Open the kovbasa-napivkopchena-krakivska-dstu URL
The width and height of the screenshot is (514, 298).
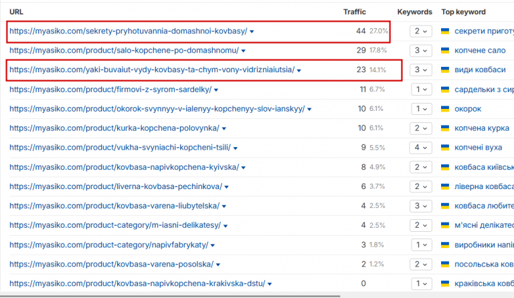[137, 283]
